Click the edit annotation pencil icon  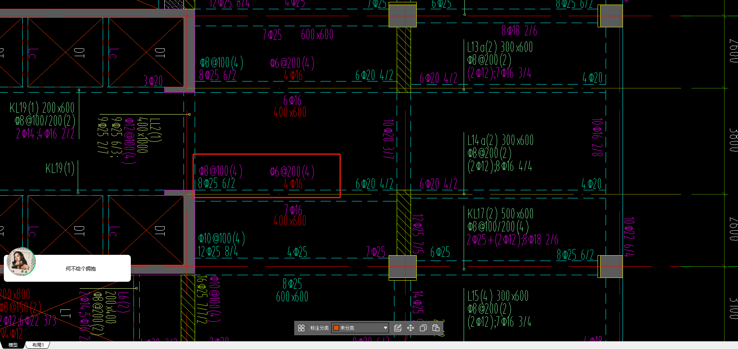coord(398,328)
